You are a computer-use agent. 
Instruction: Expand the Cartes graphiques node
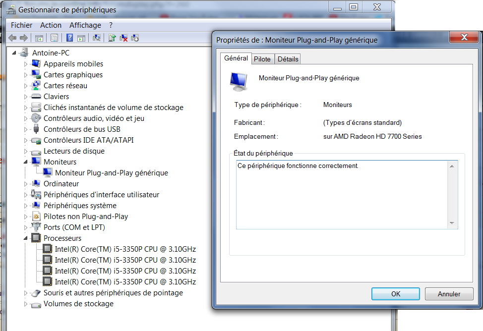pos(26,75)
